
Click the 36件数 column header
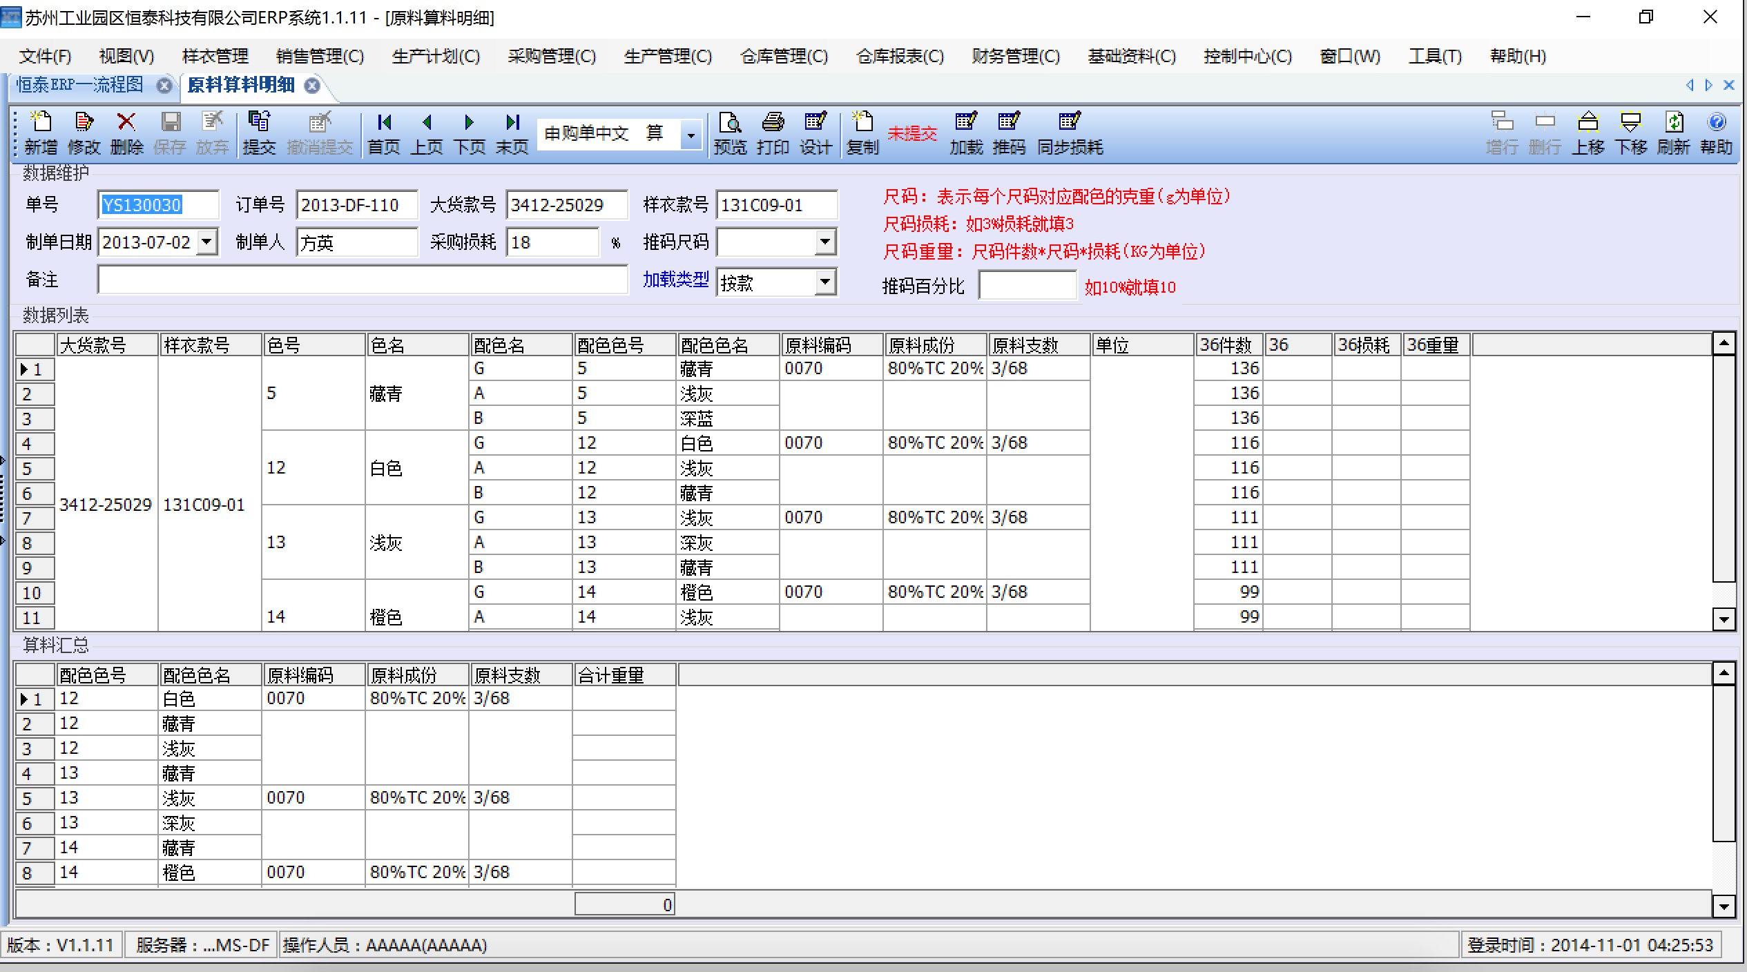click(1228, 344)
